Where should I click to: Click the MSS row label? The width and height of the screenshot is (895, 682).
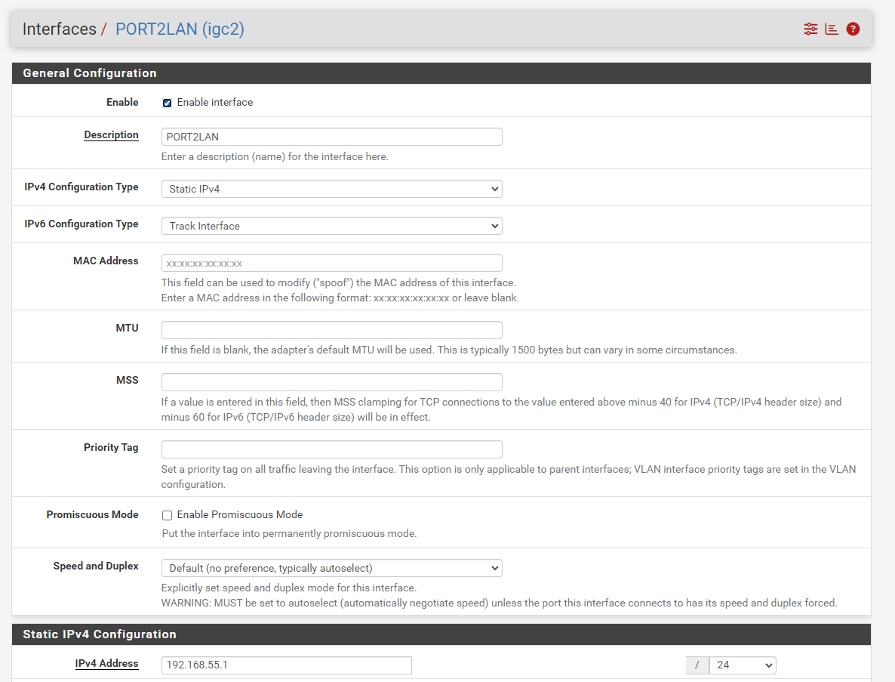(x=128, y=381)
